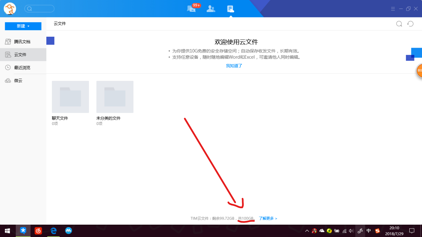Open the Wi-Fi network tray icon
Viewport: 422px width, 237px height.
click(x=344, y=231)
